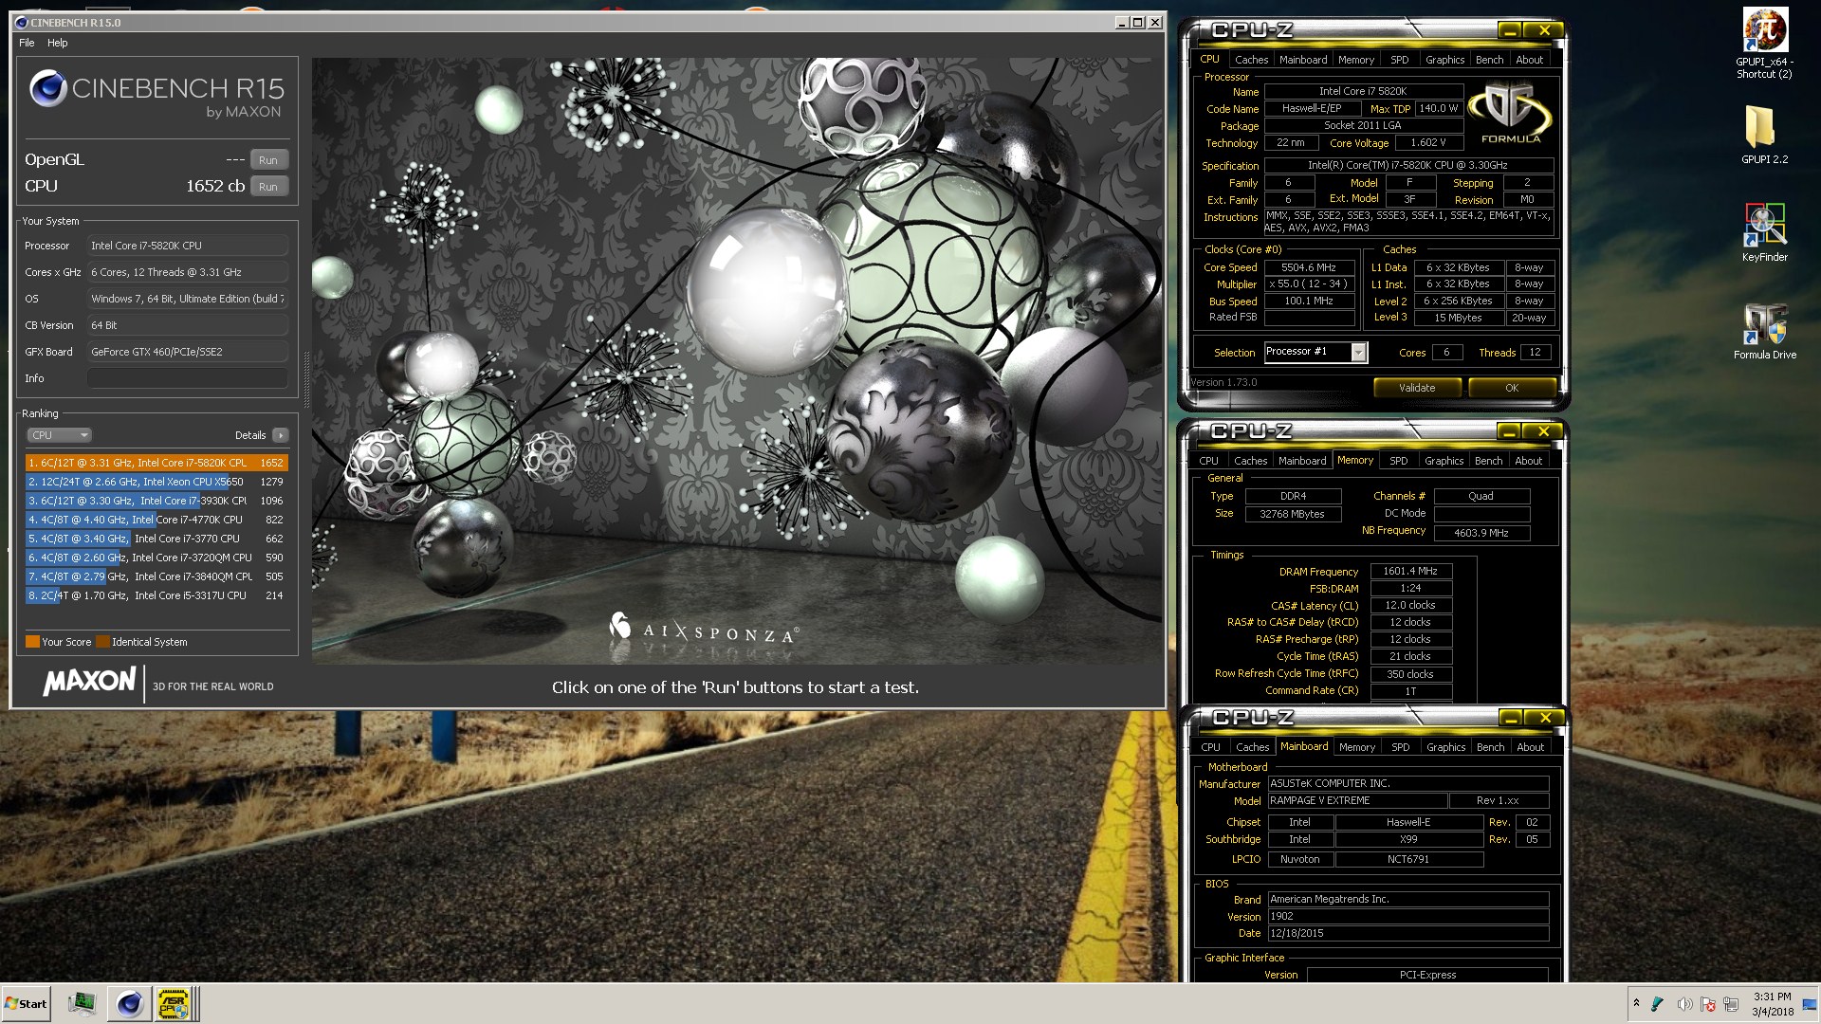
Task: Open Memory tab in bottom CPU-Z window
Action: pyautogui.click(x=1357, y=747)
